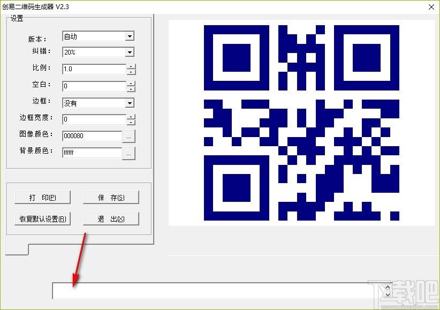Close the 创易二维码生成器 window
Image resolution: width=440 pixels, height=310 pixels.
click(431, 7)
